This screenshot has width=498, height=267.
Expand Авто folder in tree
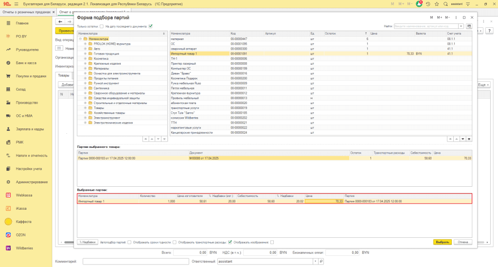(x=85, y=49)
